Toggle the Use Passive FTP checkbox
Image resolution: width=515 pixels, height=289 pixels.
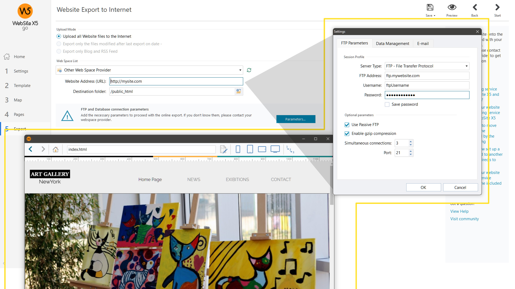click(x=347, y=124)
